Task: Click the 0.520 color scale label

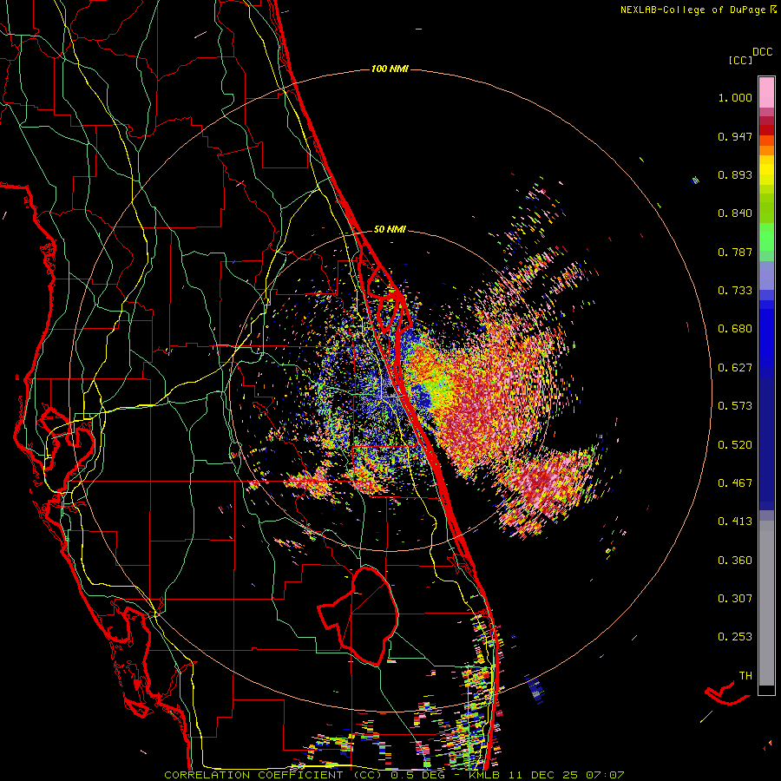Action: click(x=735, y=445)
